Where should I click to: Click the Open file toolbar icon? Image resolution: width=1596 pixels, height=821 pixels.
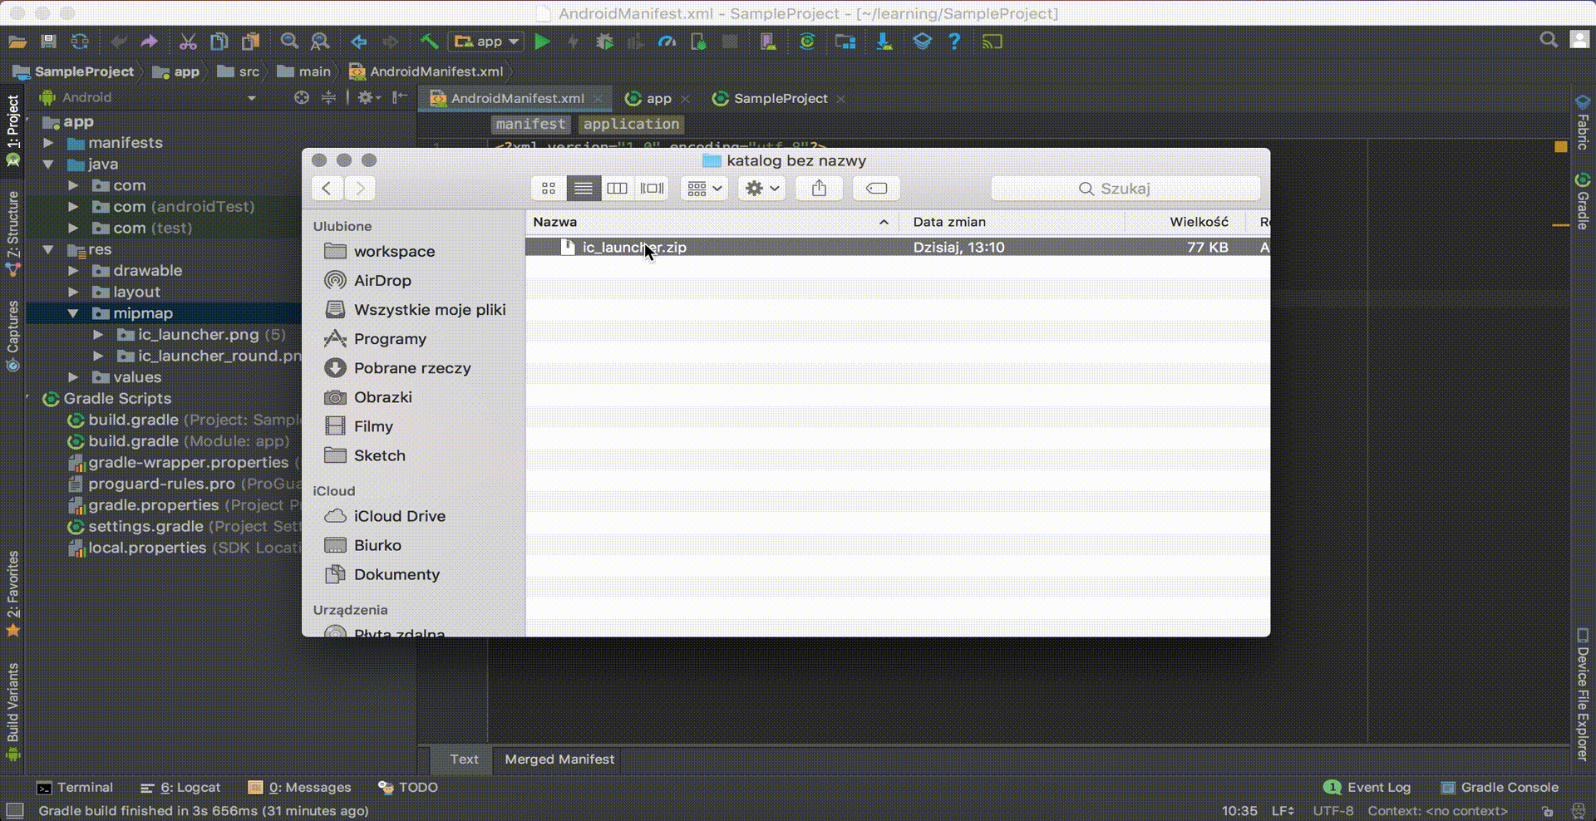17,42
